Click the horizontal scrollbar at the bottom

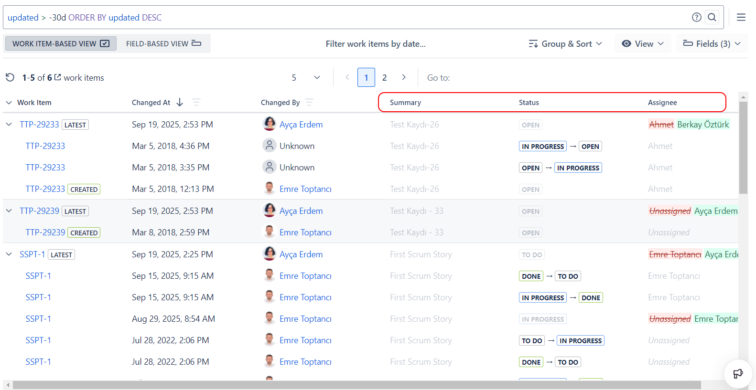click(356, 385)
